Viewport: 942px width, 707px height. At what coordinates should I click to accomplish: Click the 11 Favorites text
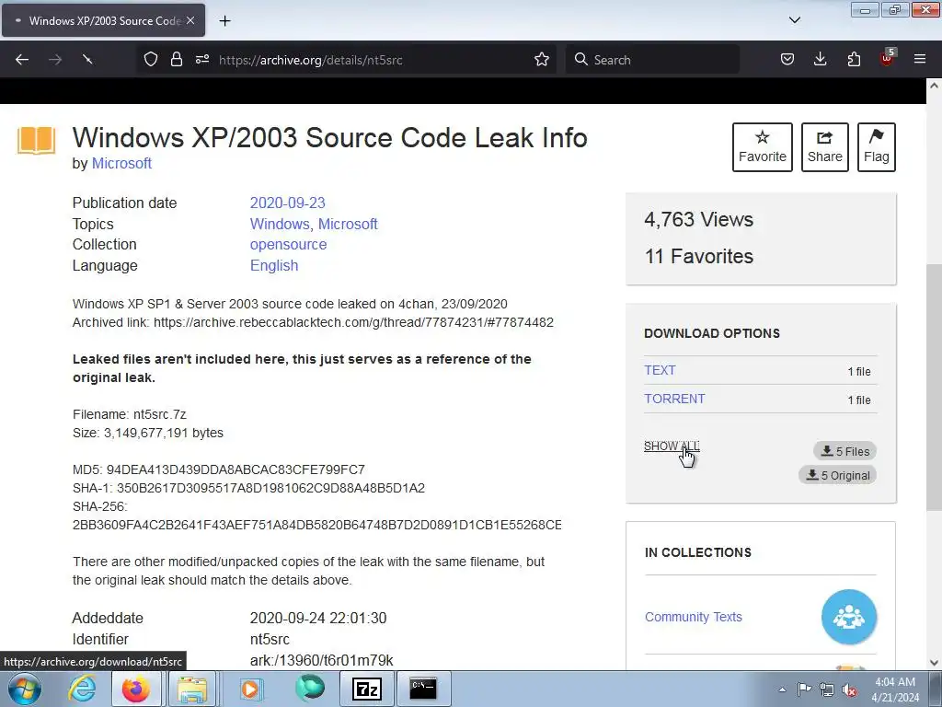(699, 256)
